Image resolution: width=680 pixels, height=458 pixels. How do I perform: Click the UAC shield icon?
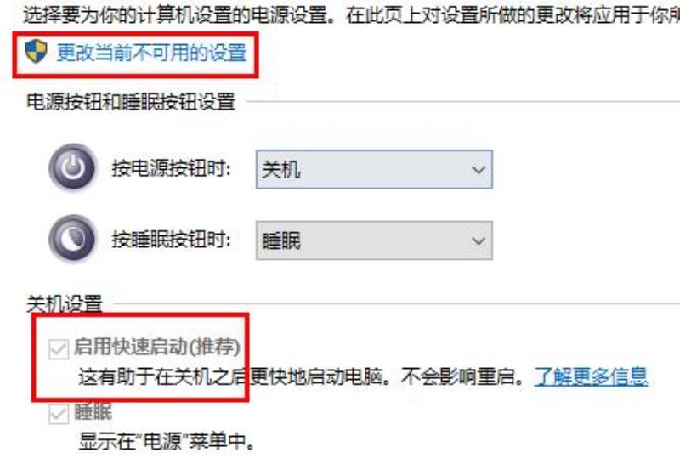[x=36, y=52]
